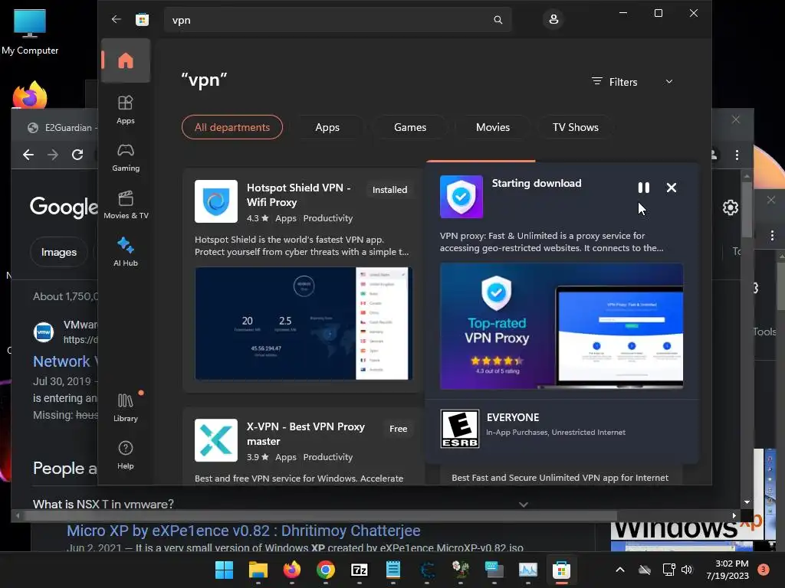Click browser back arrow in E2Guardian window

(28, 155)
